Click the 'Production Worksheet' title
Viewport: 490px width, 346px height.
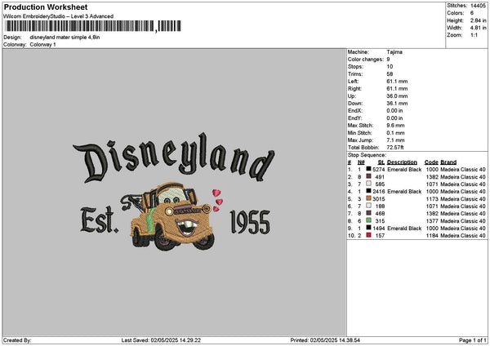click(x=46, y=7)
